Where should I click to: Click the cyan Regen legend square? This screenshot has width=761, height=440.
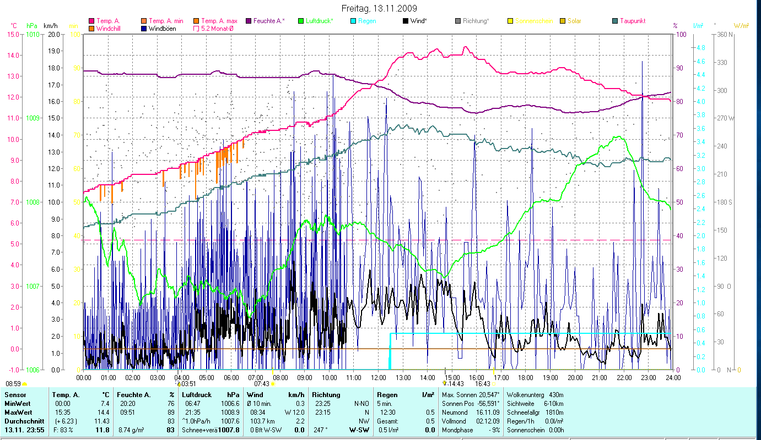click(x=353, y=21)
